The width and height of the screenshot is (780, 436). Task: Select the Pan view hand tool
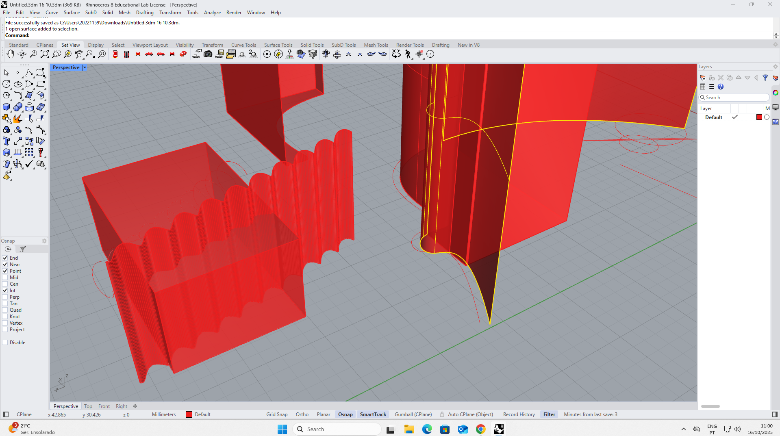pyautogui.click(x=10, y=54)
